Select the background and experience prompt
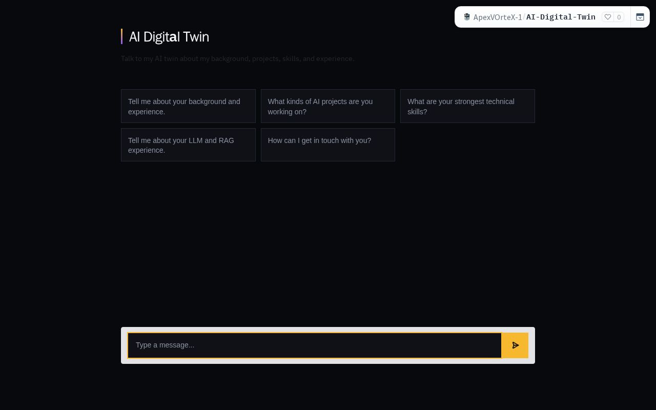Image resolution: width=656 pixels, height=410 pixels. (188, 106)
